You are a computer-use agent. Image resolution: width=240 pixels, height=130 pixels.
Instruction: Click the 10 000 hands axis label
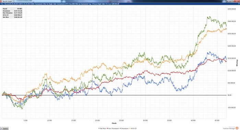coord(49,120)
